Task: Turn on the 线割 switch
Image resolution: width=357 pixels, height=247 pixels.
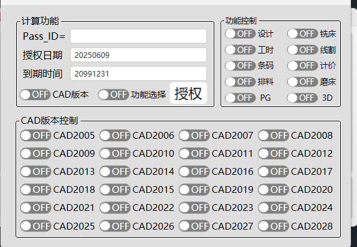Action: [302, 50]
